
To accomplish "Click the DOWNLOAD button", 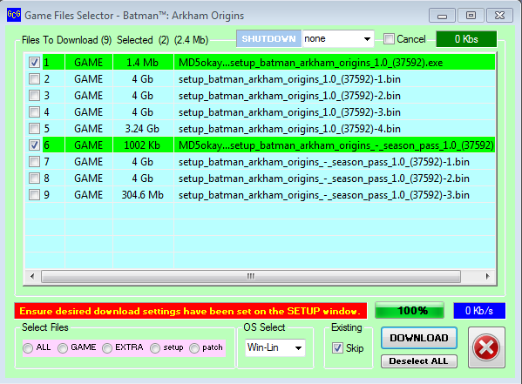I will point(419,338).
